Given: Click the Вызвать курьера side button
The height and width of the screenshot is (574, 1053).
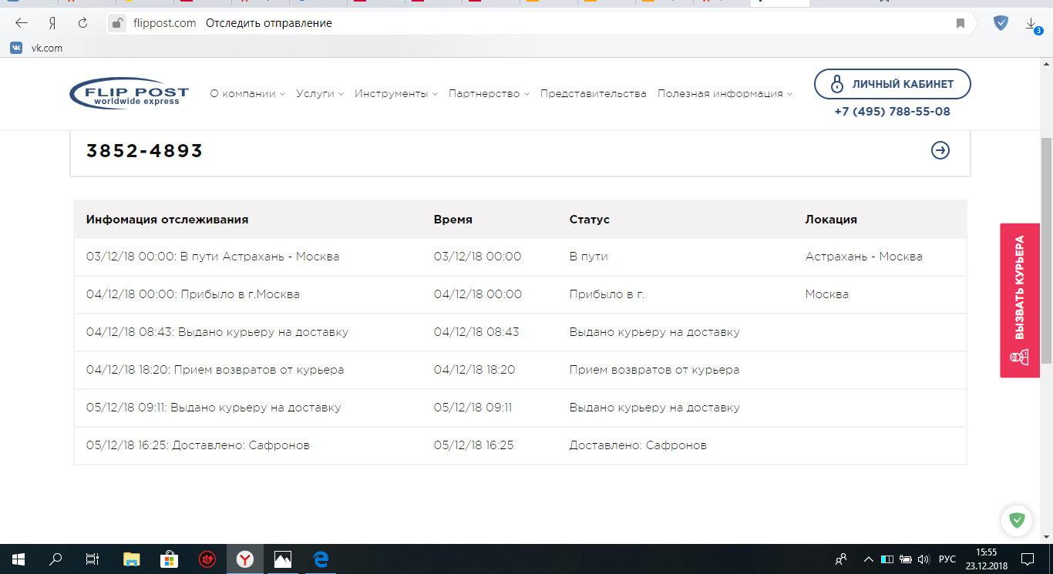Looking at the screenshot, I should (x=1020, y=300).
